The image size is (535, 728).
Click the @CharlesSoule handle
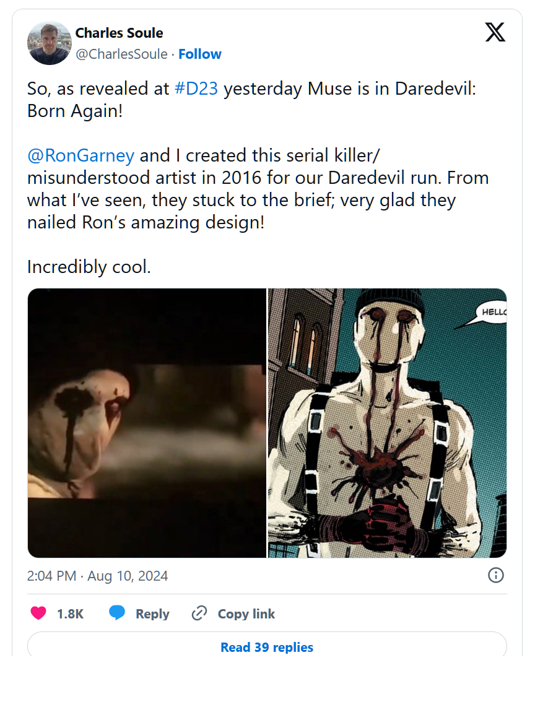pyautogui.click(x=123, y=54)
